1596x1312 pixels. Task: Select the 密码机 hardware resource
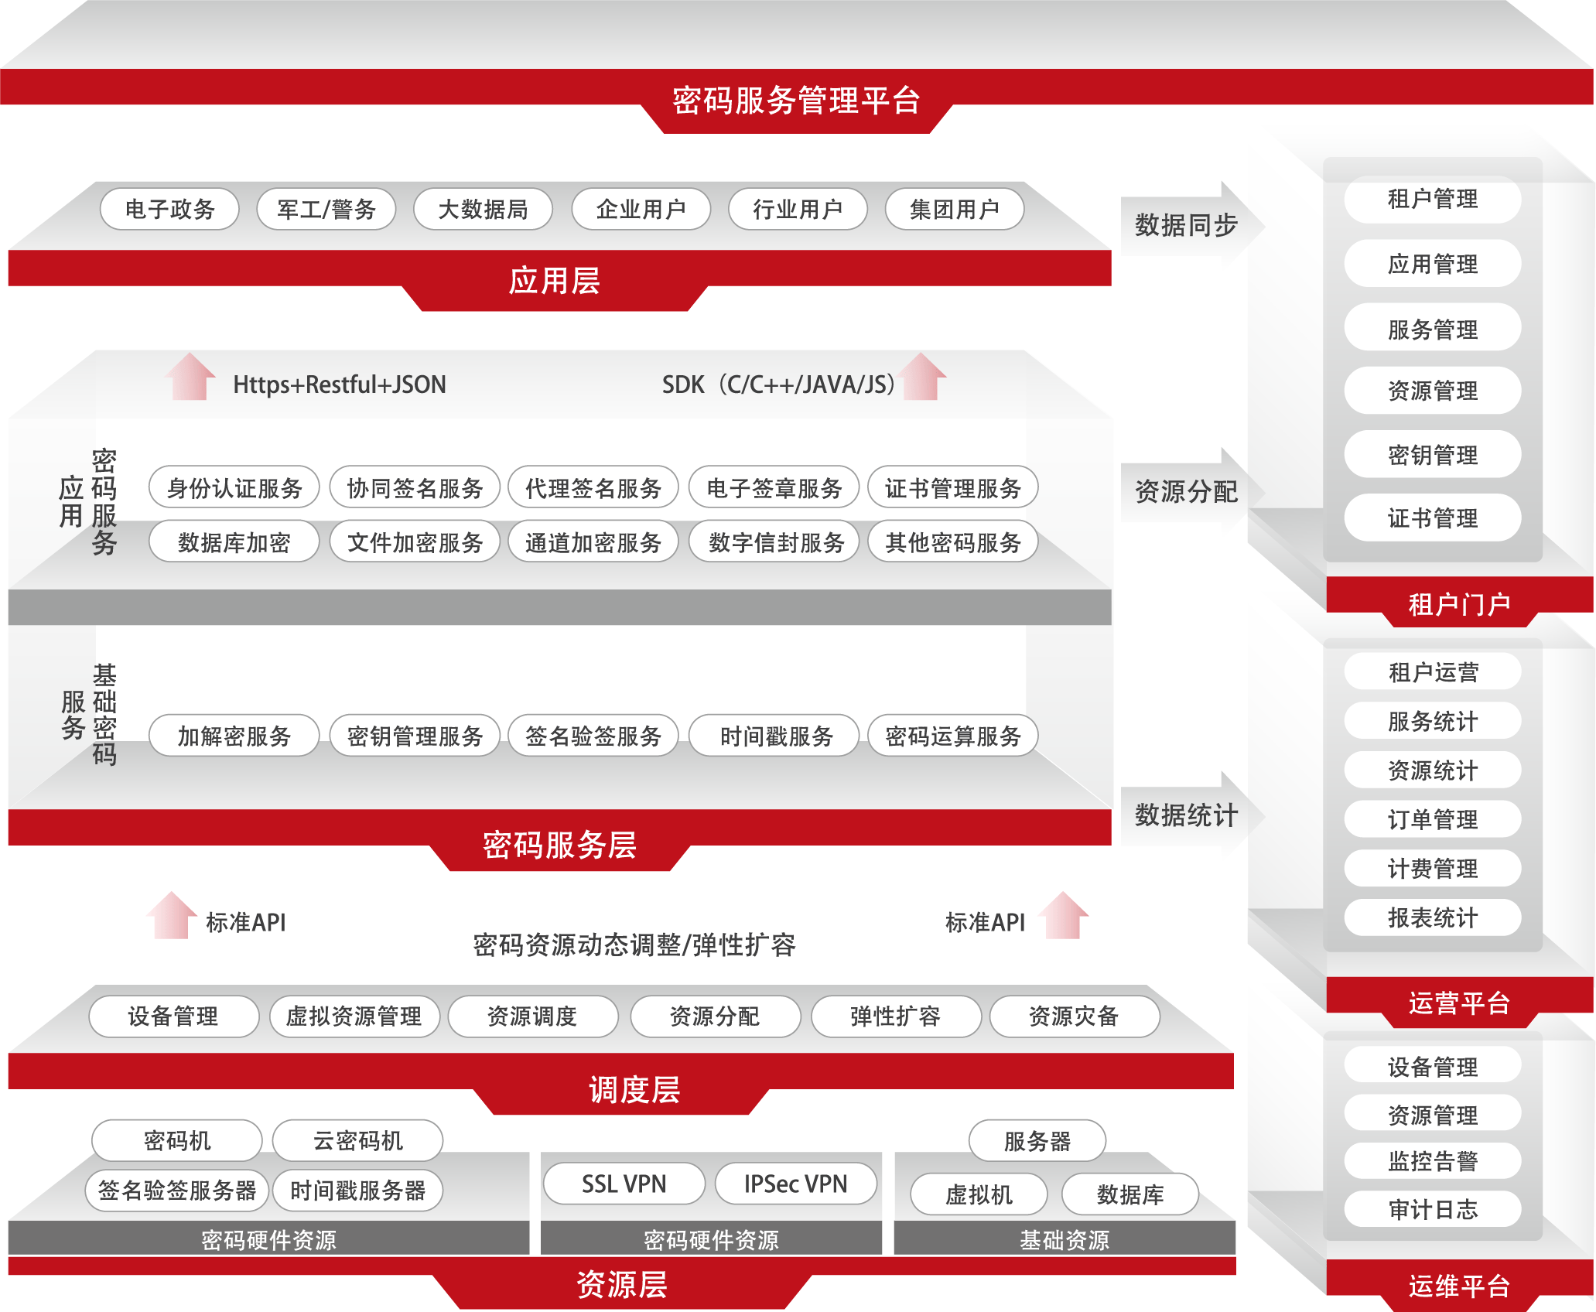tap(176, 1140)
